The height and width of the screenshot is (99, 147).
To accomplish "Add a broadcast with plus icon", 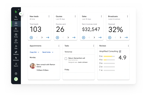I will [110, 38].
